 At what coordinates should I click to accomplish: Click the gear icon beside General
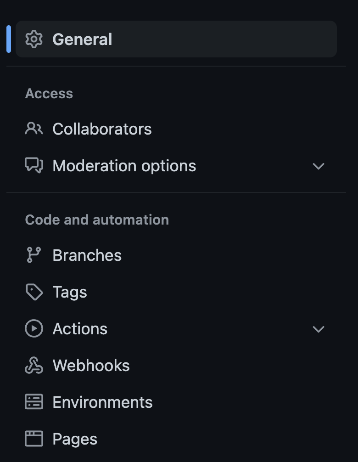34,39
